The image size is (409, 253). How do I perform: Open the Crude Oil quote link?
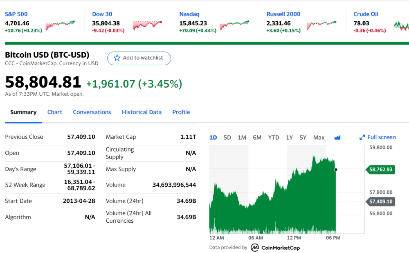point(366,14)
